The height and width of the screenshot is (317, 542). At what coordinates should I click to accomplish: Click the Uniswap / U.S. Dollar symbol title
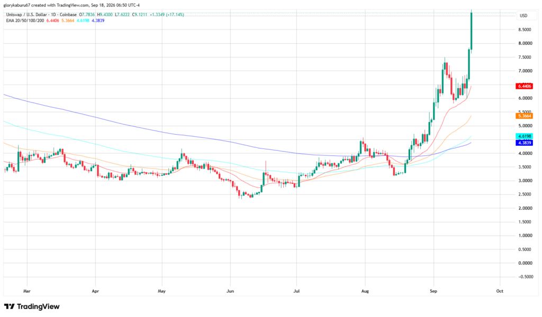pos(26,15)
